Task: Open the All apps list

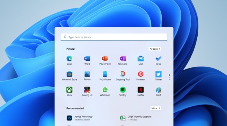Action: (155, 49)
